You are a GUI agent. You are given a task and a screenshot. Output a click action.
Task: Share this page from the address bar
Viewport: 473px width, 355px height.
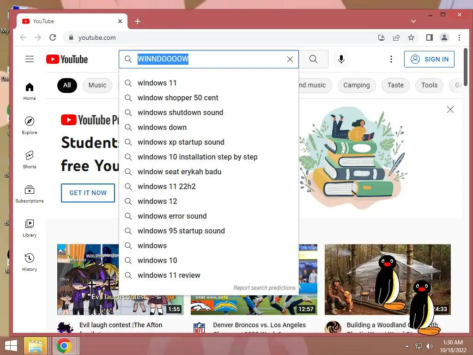396,37
